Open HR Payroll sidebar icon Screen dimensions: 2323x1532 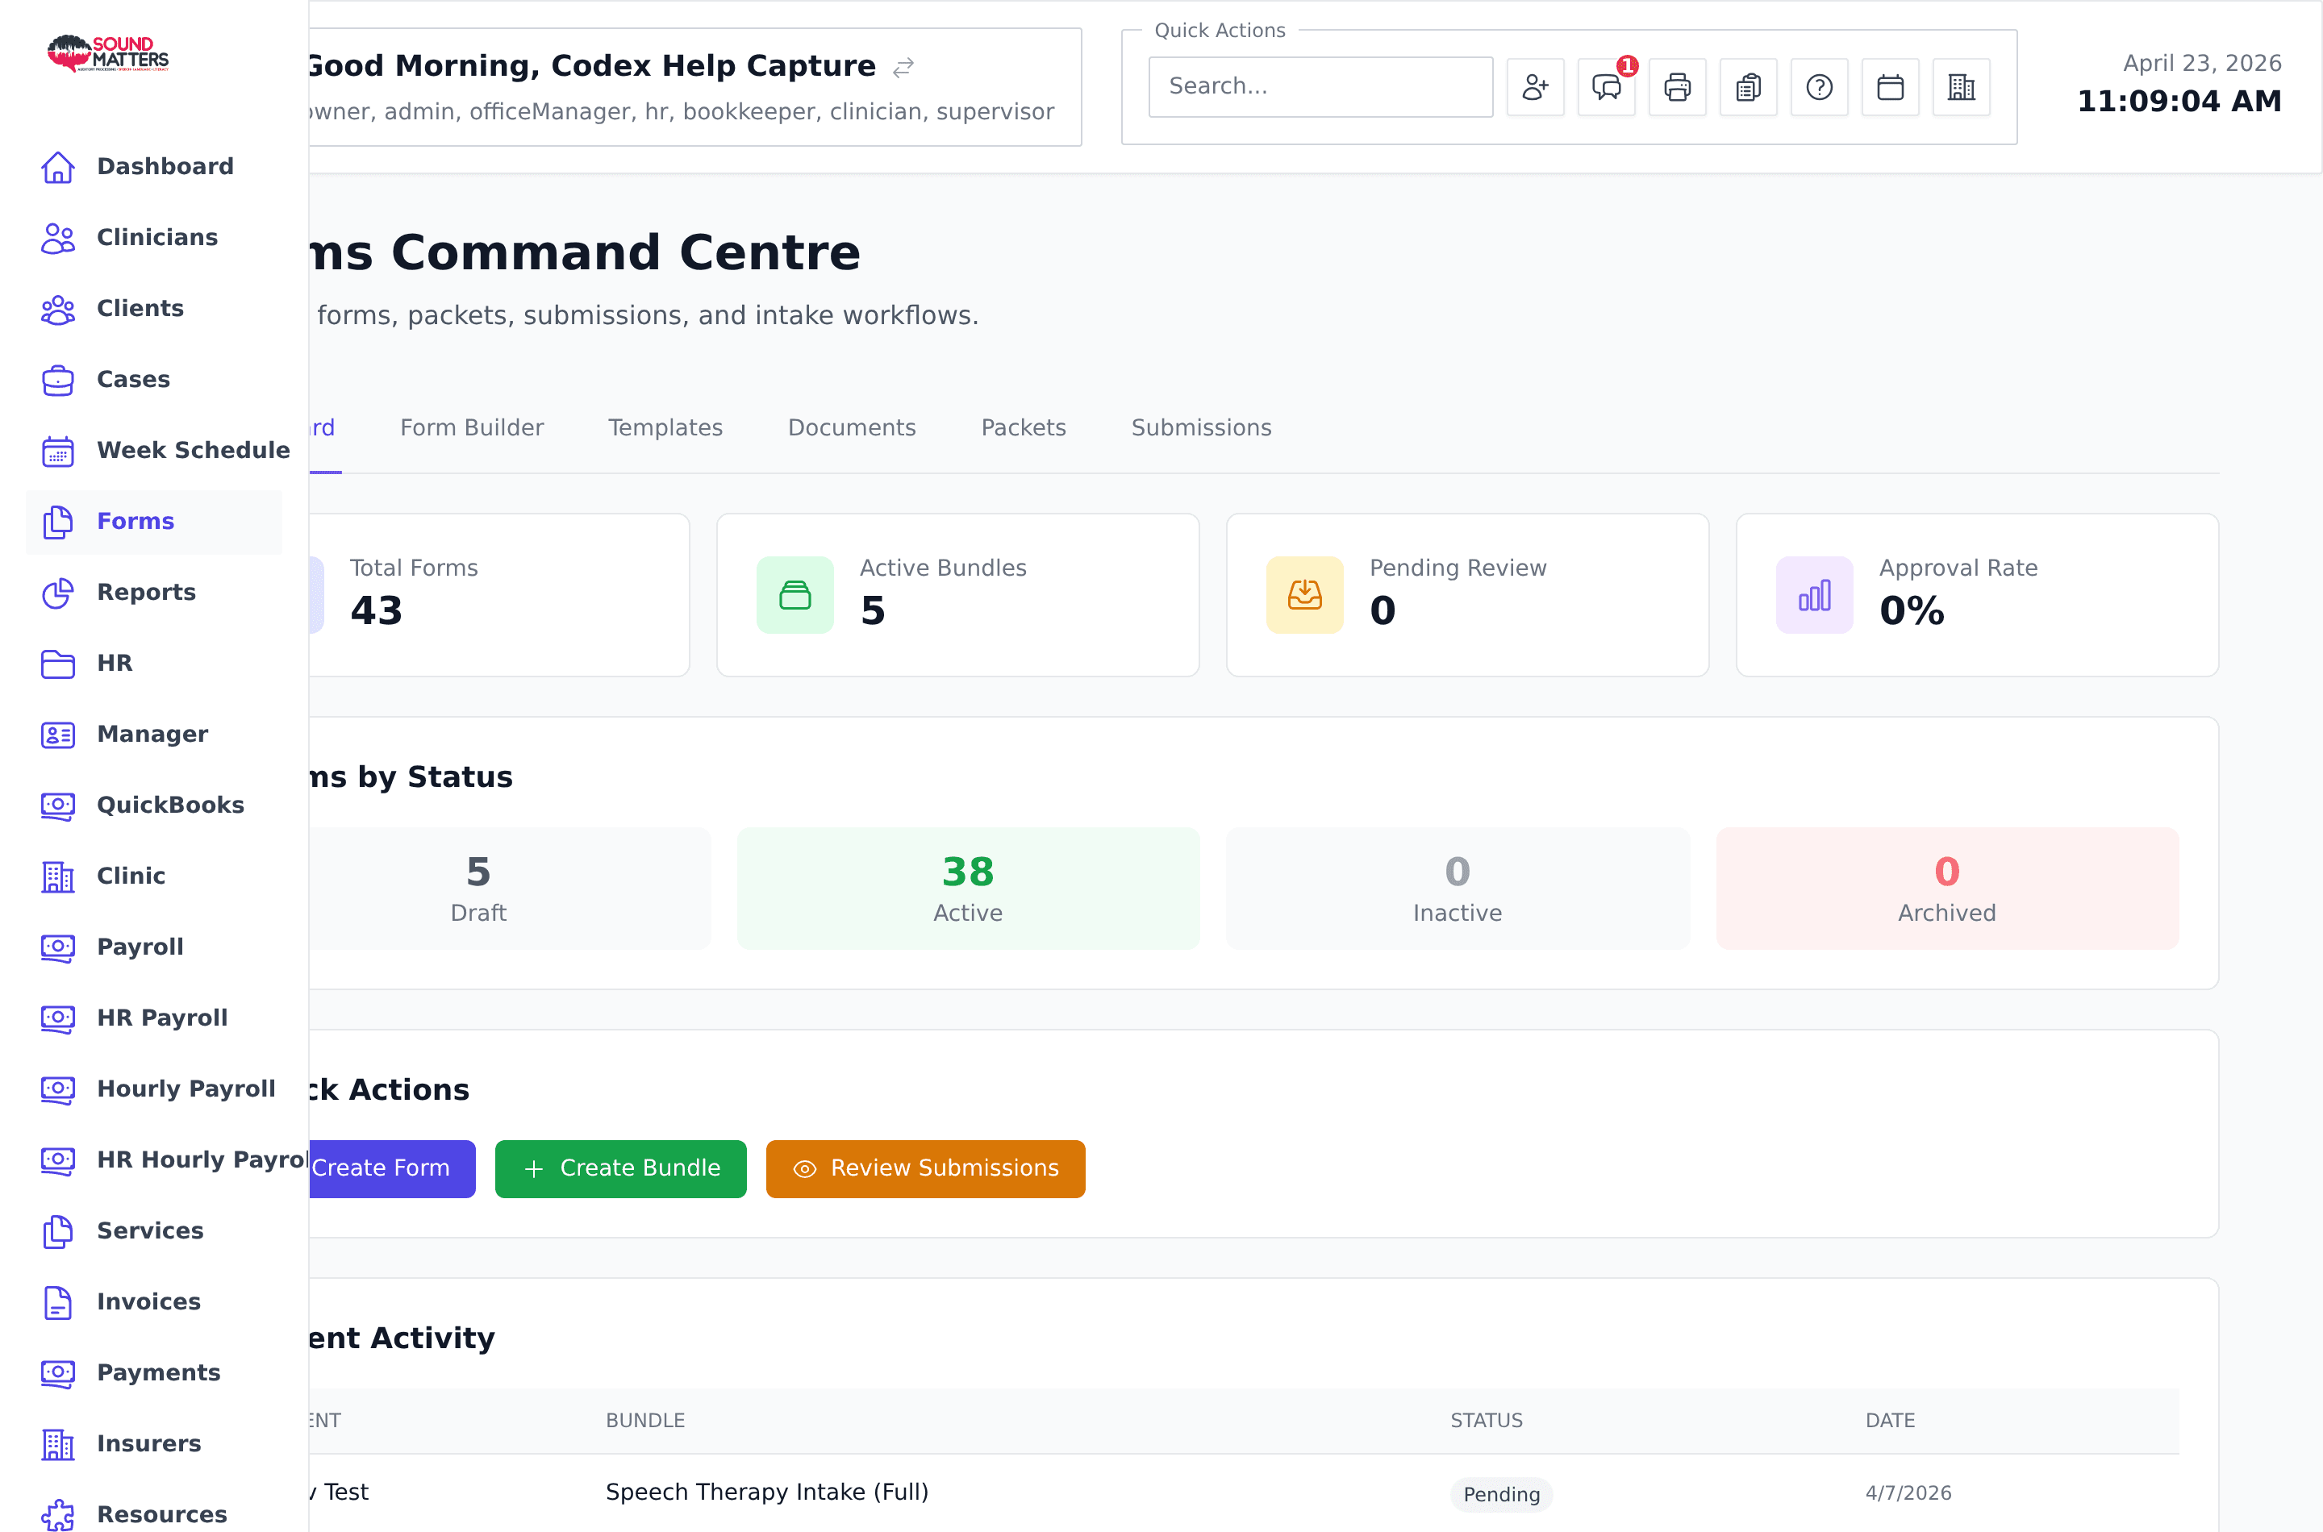click(x=57, y=1018)
